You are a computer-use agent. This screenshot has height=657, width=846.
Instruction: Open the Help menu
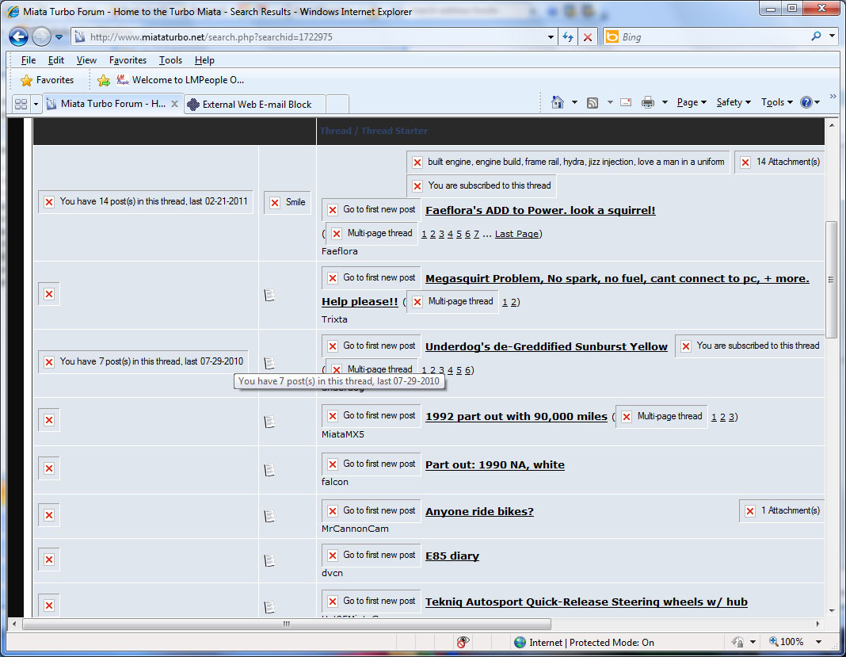tap(204, 60)
